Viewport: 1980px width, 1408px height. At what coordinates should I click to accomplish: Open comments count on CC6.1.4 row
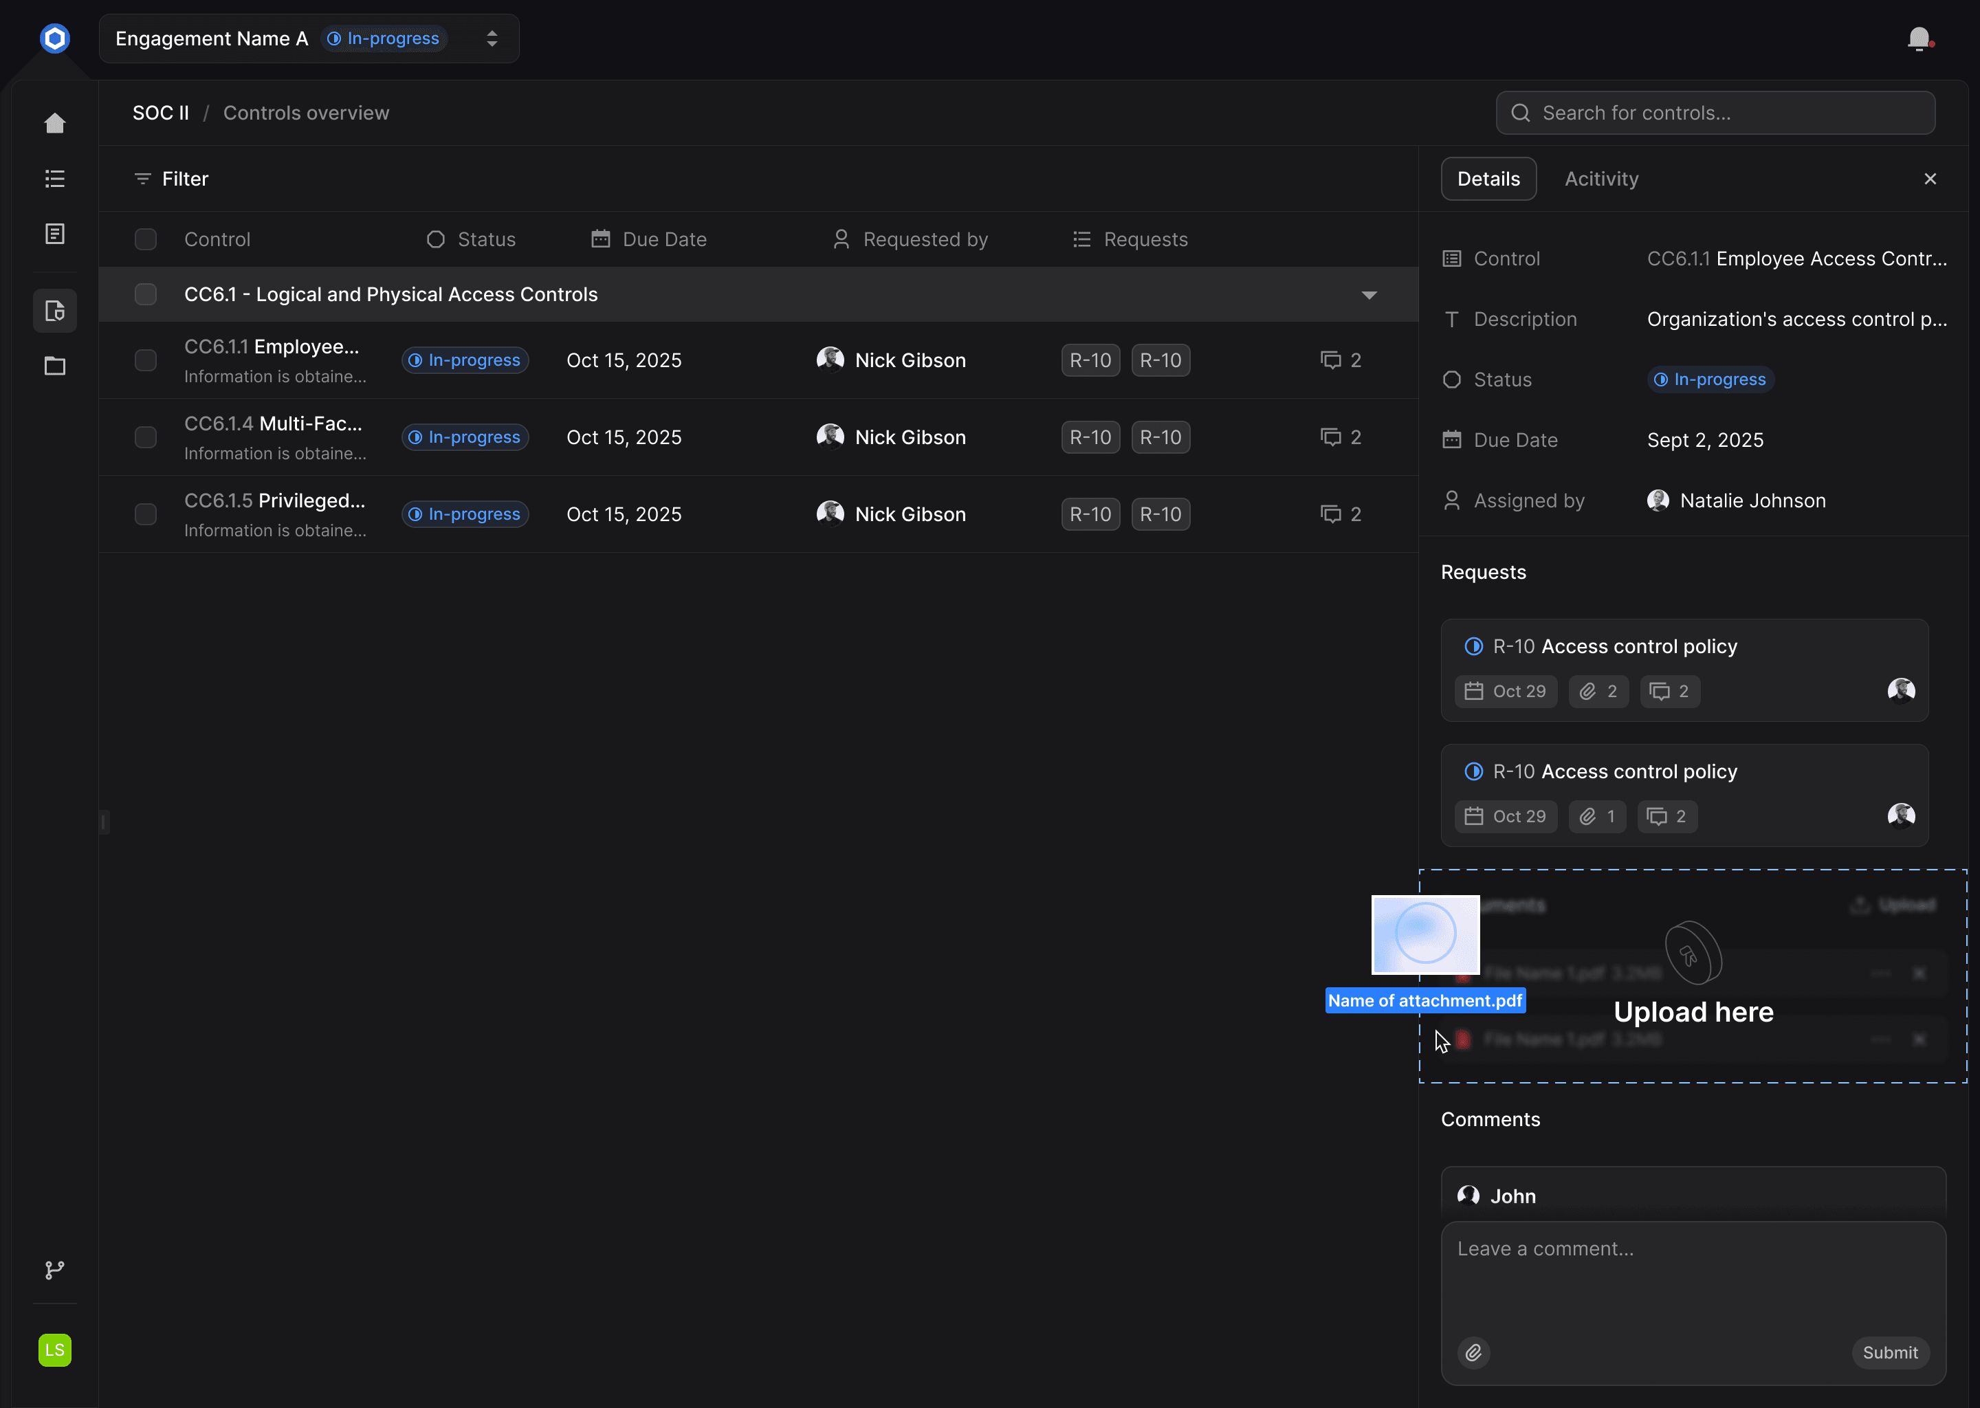pos(1341,437)
